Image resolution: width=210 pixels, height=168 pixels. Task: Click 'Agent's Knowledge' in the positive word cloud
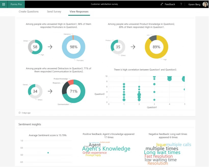point(106,148)
